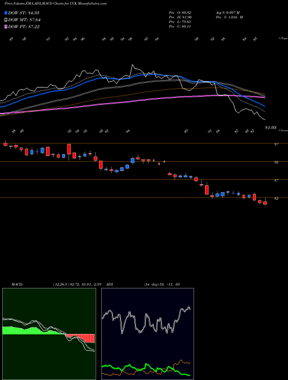Click the 82 price axis label
The height and width of the screenshot is (380, 288).
pos(276,199)
